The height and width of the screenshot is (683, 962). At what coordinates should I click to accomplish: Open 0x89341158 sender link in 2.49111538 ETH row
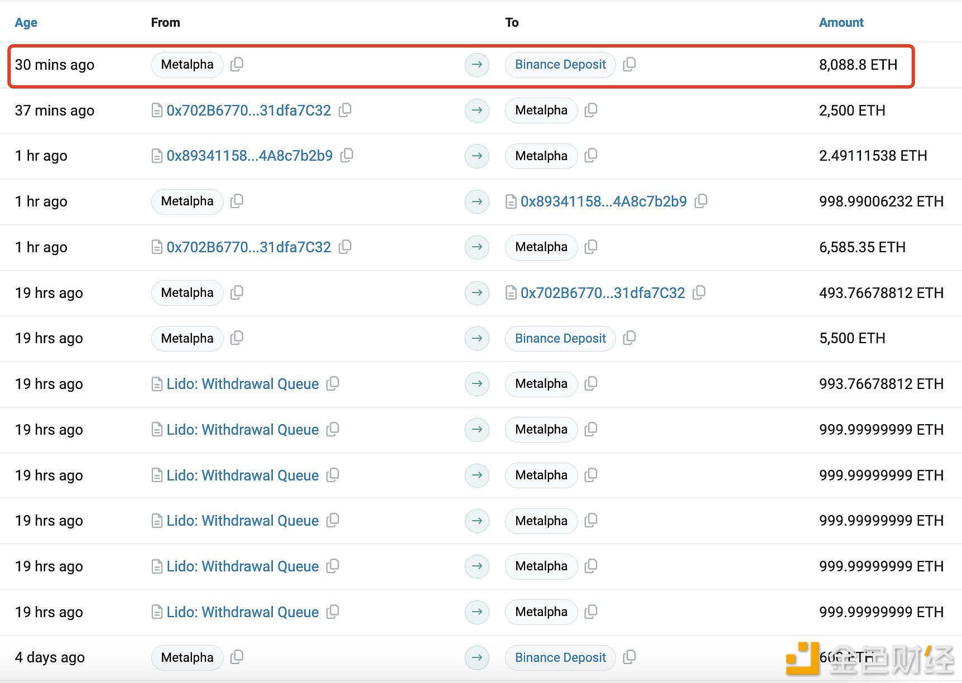249,156
